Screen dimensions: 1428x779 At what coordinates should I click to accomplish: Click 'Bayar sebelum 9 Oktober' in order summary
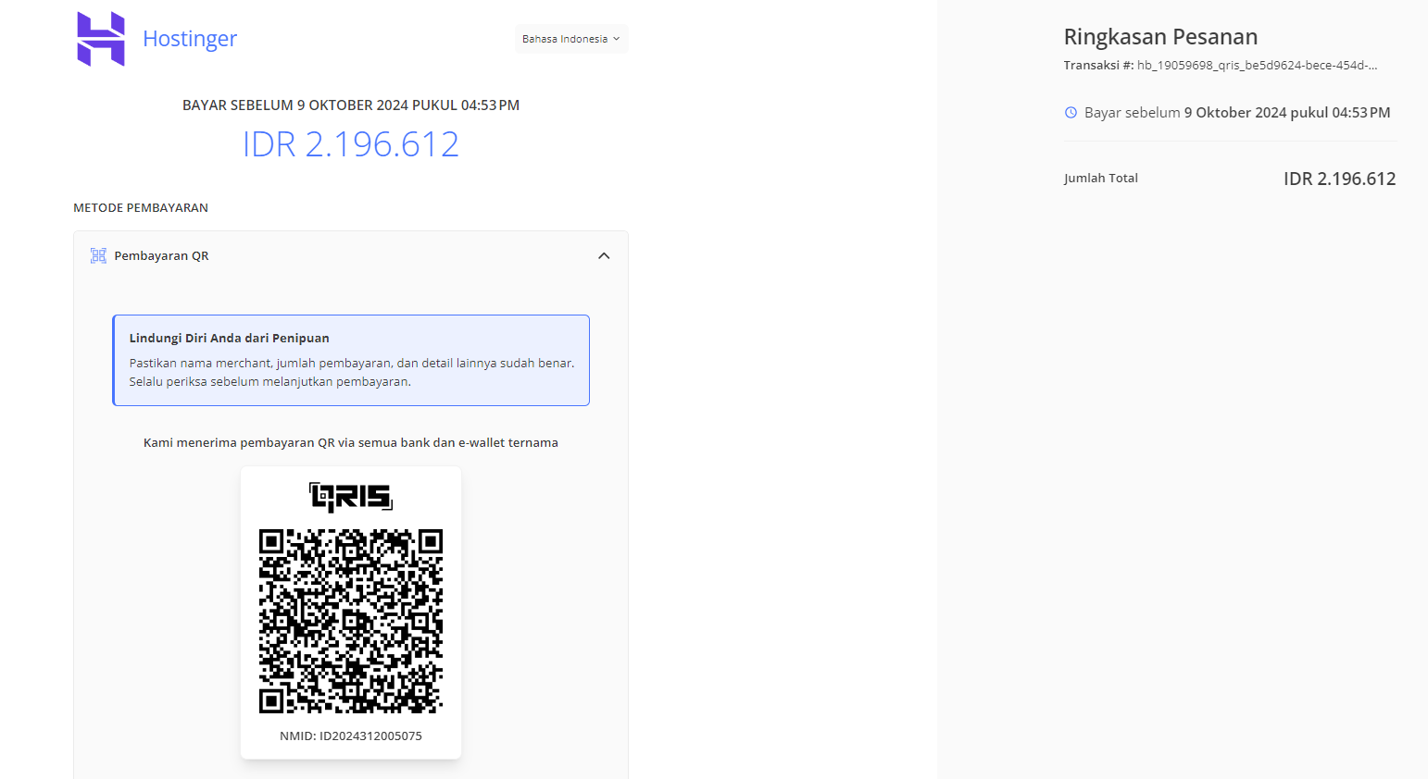point(1237,113)
